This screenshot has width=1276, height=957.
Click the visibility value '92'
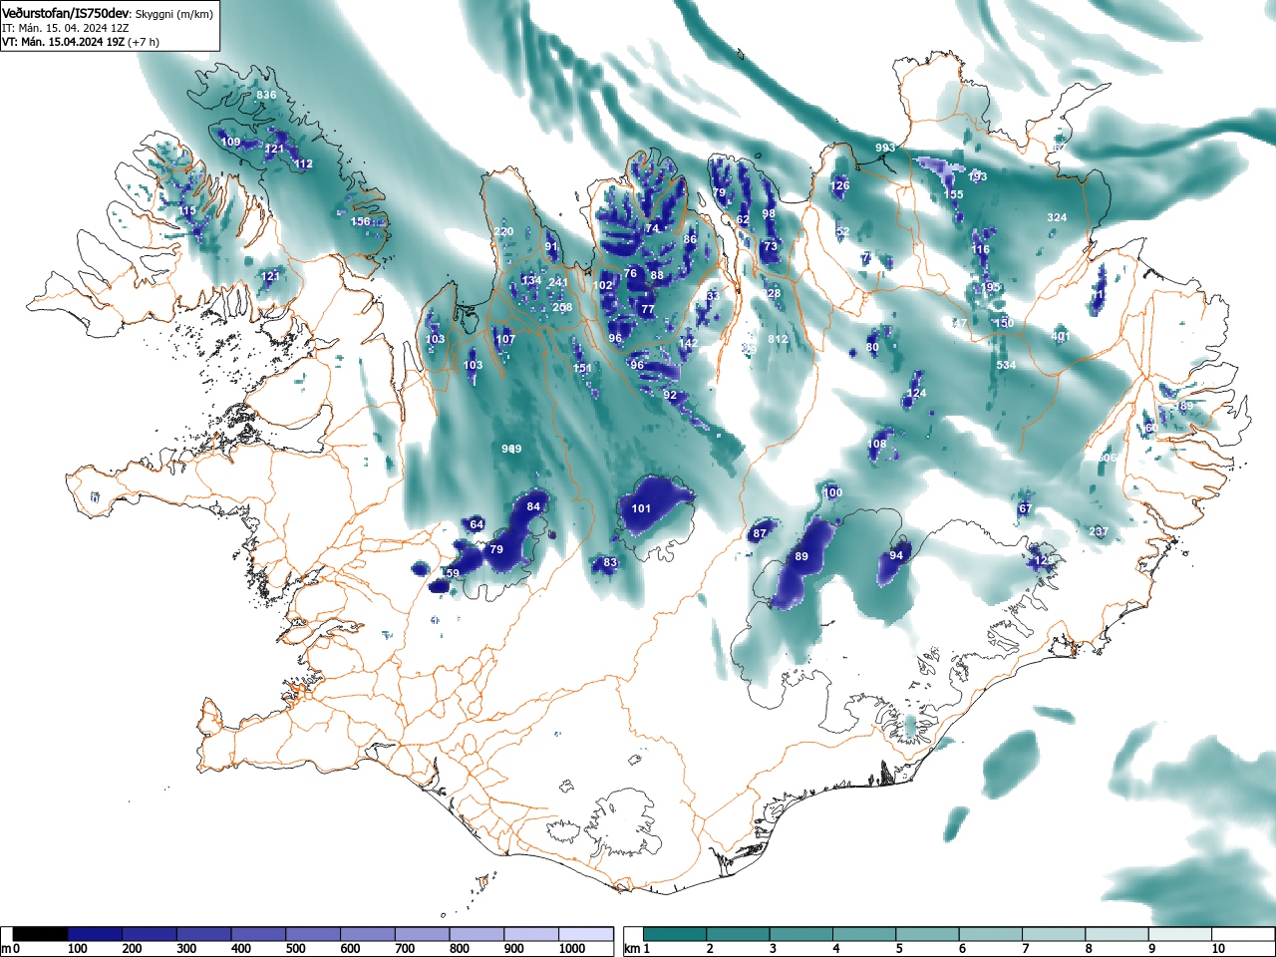pos(670,396)
